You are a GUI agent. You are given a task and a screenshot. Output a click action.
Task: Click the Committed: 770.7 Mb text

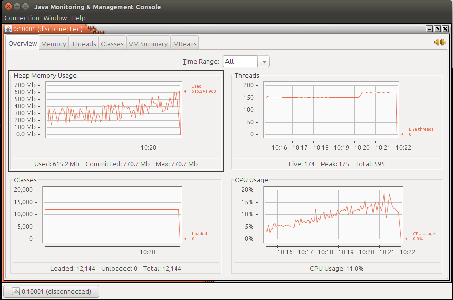click(118, 164)
